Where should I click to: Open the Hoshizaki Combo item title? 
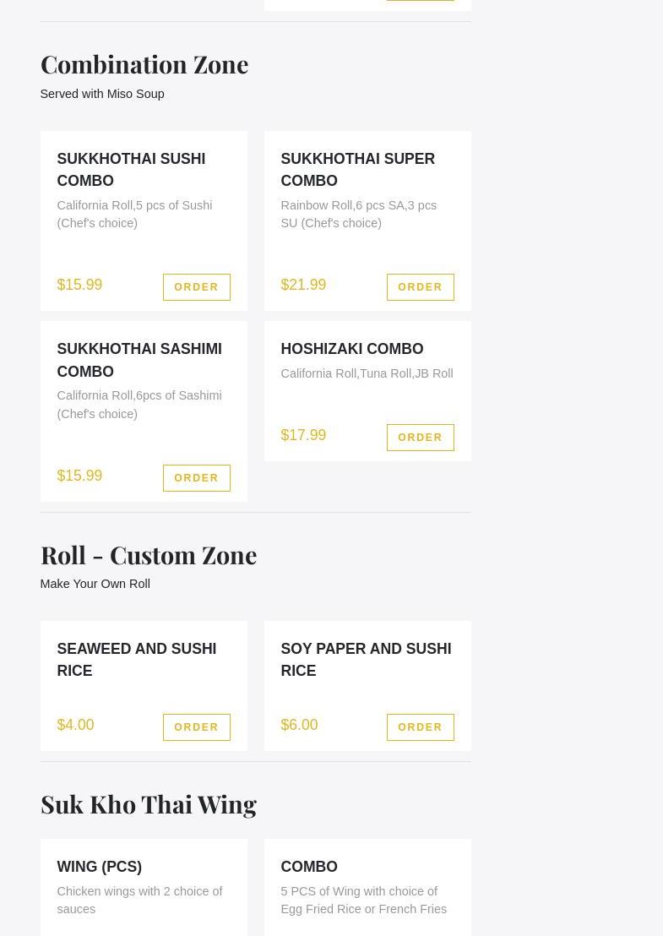[x=351, y=349]
